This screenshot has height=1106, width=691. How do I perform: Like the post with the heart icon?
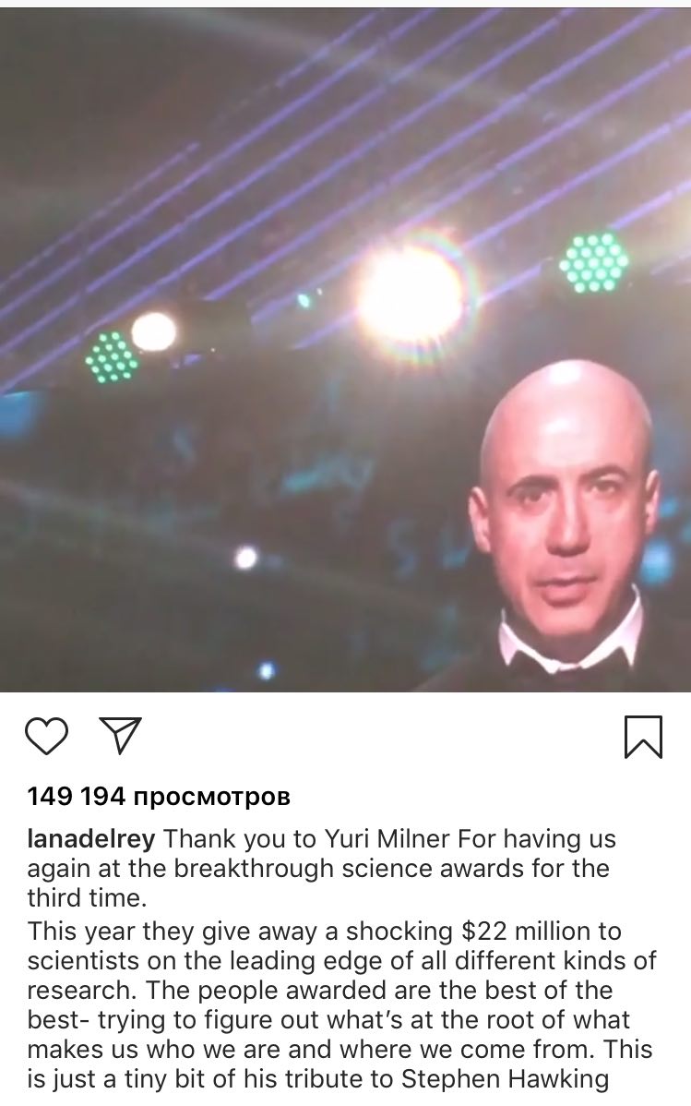(x=46, y=737)
